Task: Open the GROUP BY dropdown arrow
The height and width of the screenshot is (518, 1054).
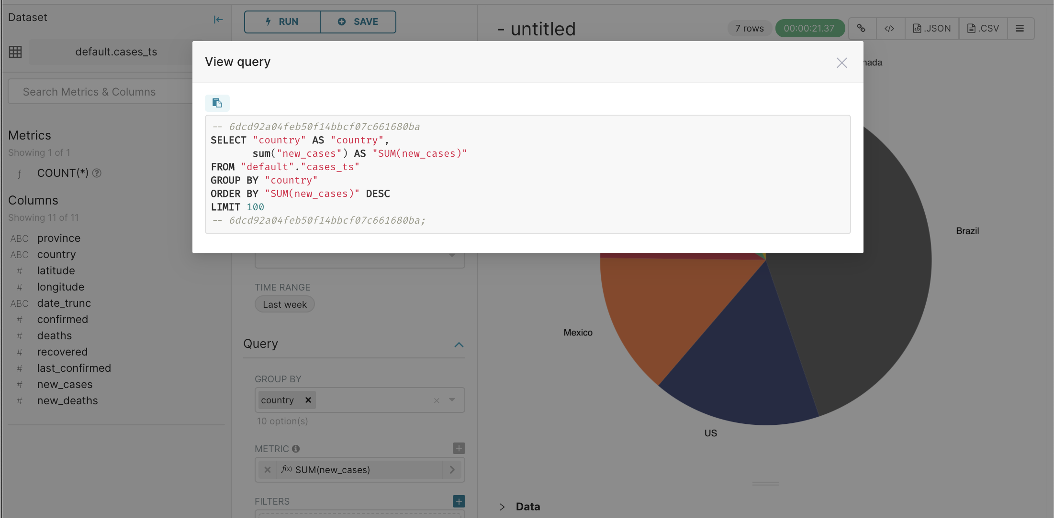Action: 452,400
